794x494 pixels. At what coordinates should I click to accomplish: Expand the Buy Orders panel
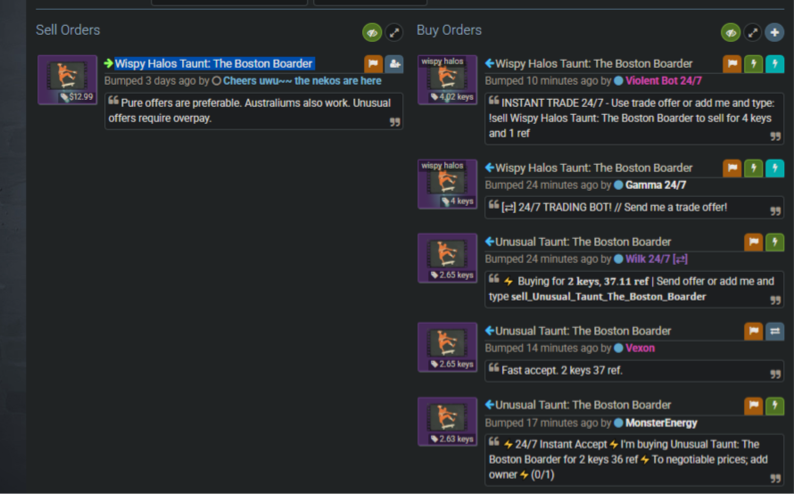pyautogui.click(x=753, y=33)
